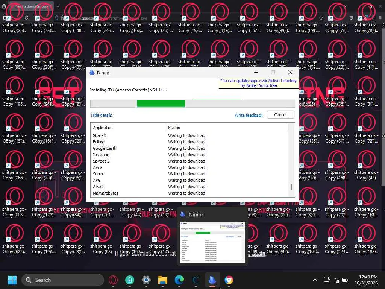Screen dimensions: 385x289
Task: Select shitpera gx - Copy (146) shortcut
Action: [102, 18]
